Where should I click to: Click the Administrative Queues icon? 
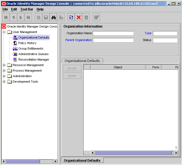point(15,54)
